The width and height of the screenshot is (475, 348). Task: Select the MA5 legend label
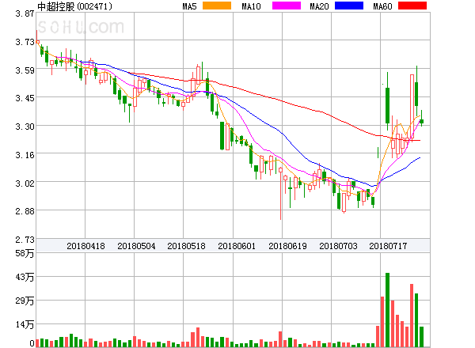tap(189, 6)
